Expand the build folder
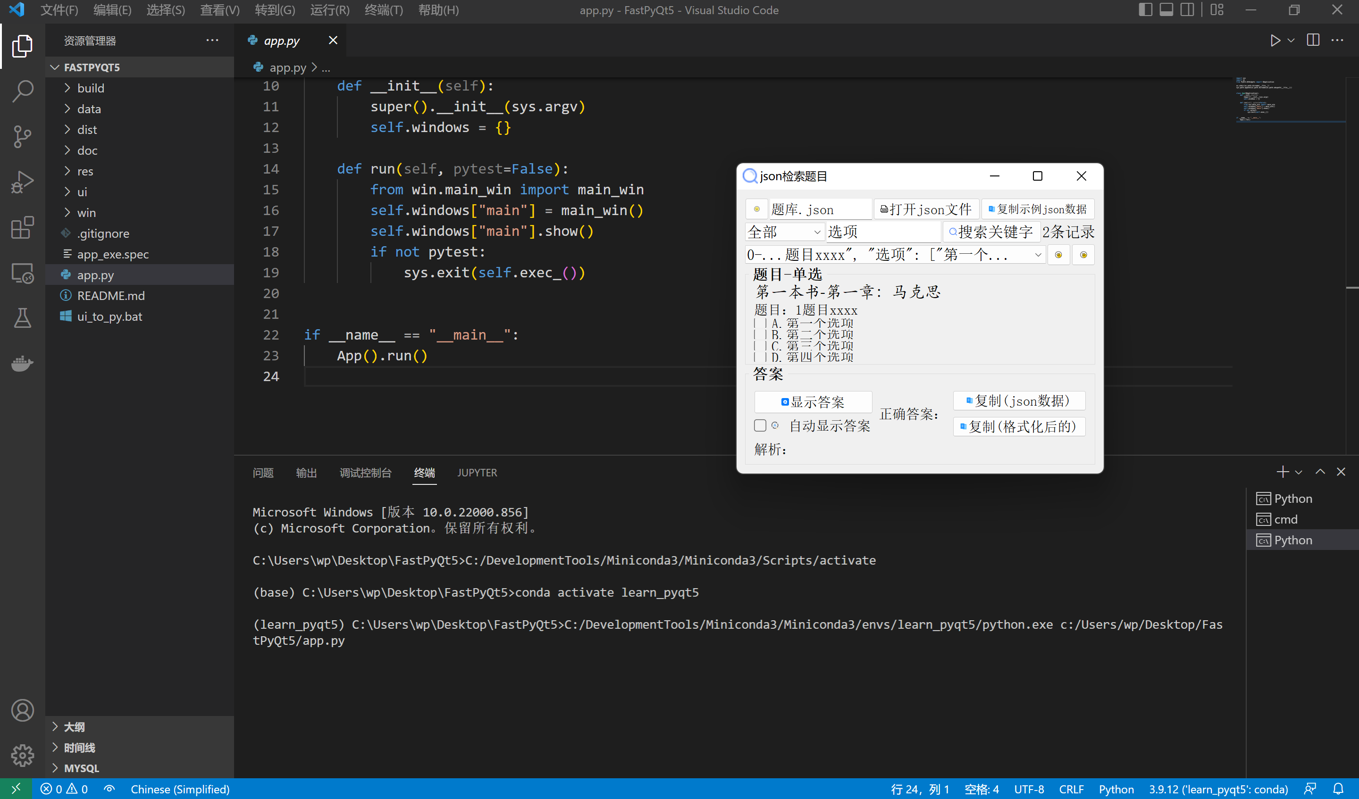Screen dimensions: 1359x799 [x=91, y=88]
